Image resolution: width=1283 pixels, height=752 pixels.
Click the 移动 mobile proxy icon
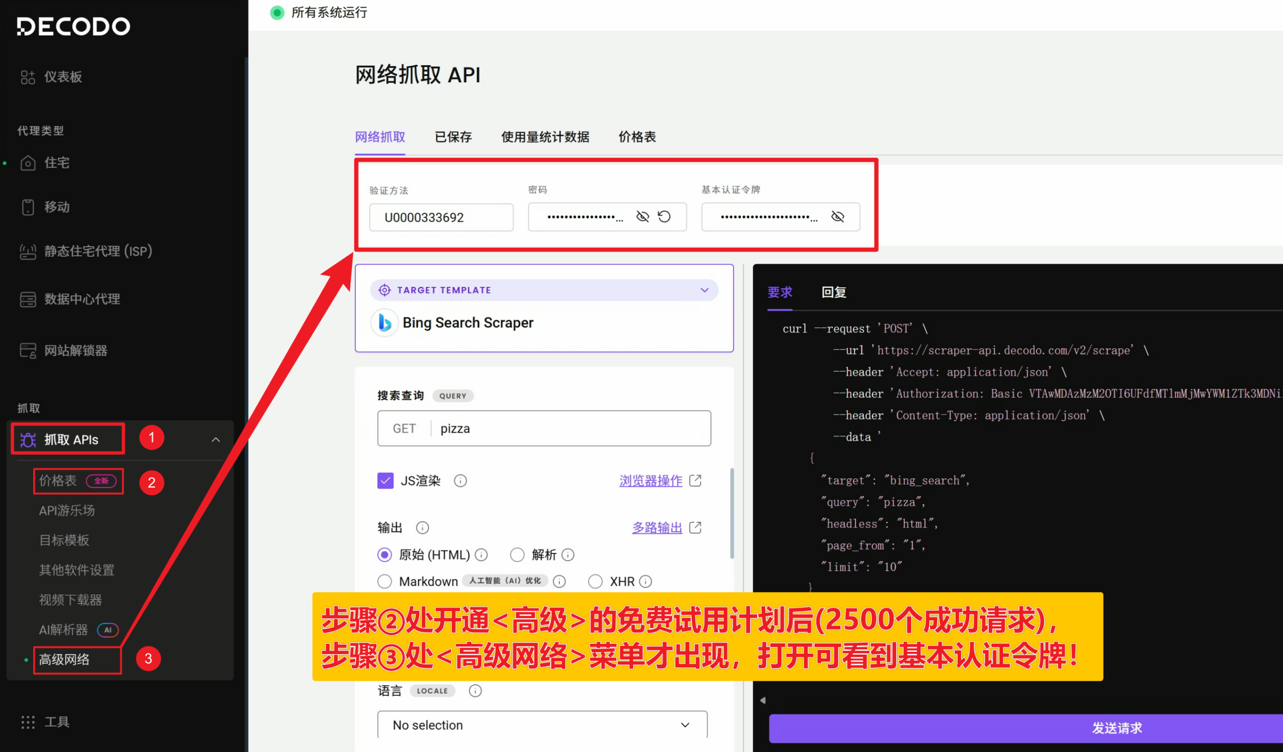(28, 207)
